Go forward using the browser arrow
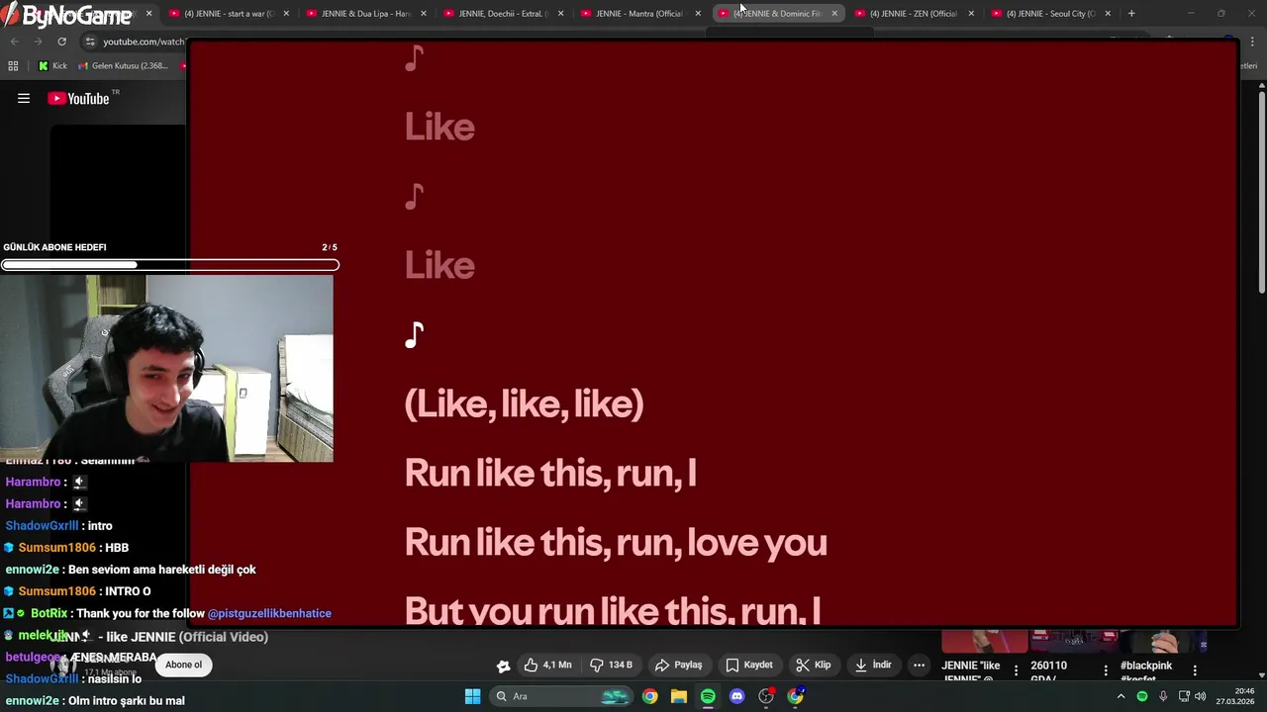Screen dimensions: 1267x712 [x=38, y=42]
